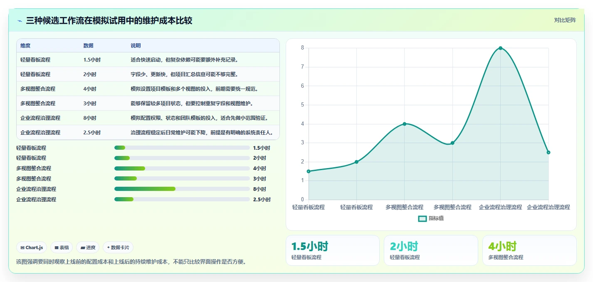Image resolution: width=593 pixels, height=282 pixels.
Task: Click the 4小时 progress bar for 多视图整合流程
Action: [182, 168]
